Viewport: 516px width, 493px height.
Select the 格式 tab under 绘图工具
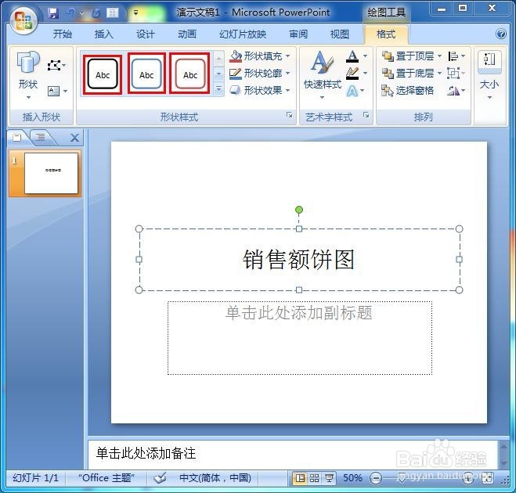point(386,34)
